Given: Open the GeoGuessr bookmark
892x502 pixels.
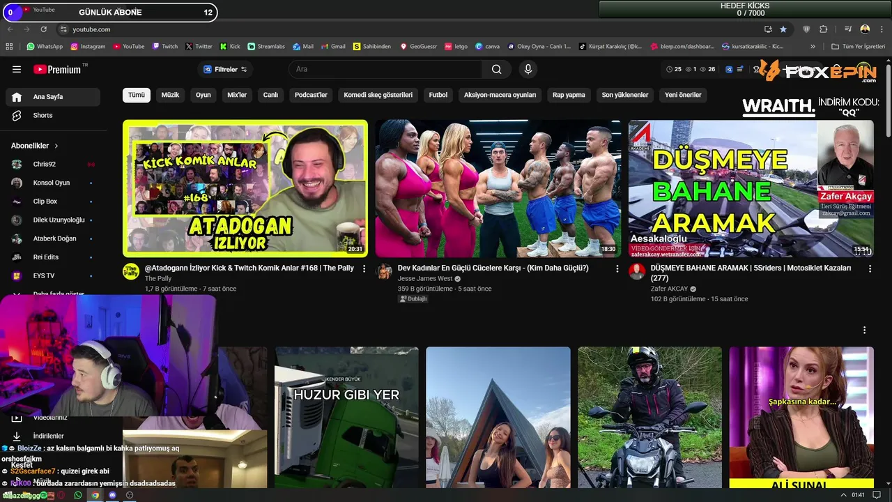Looking at the screenshot, I should [x=418, y=47].
